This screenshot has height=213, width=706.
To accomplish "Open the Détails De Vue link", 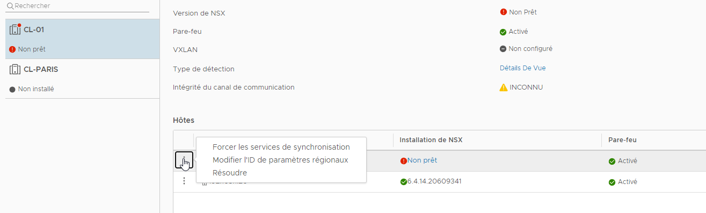I will [522, 68].
